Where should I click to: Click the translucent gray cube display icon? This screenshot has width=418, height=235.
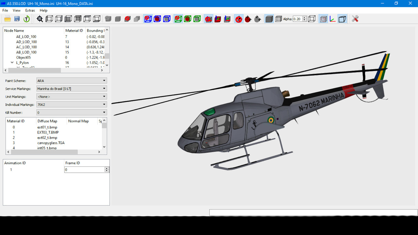pyautogui.click(x=279, y=19)
